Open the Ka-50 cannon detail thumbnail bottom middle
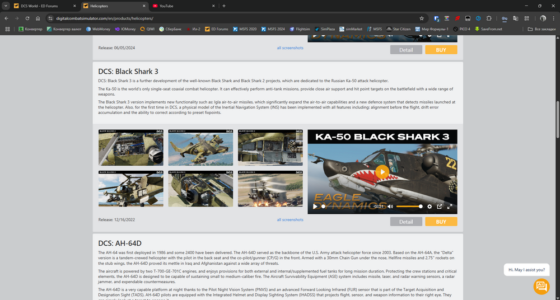This screenshot has width=560, height=300. [200, 189]
